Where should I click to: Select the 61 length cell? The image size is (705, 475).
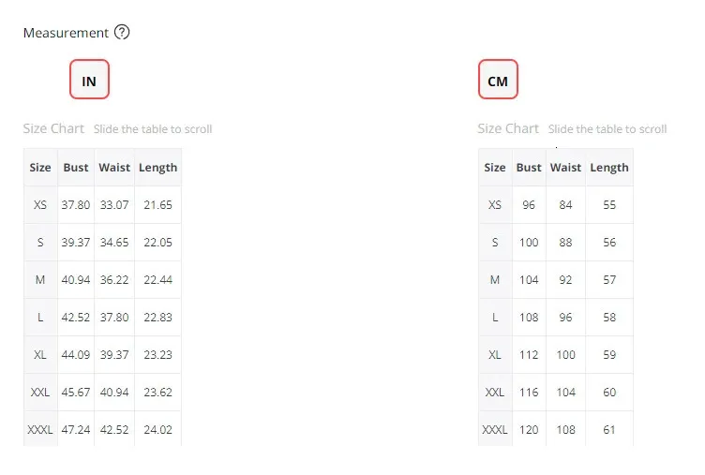[609, 430]
